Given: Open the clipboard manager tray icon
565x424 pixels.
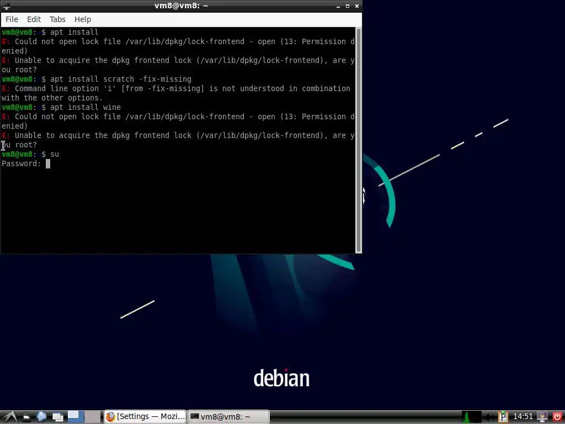Looking at the screenshot, I should pos(503,417).
